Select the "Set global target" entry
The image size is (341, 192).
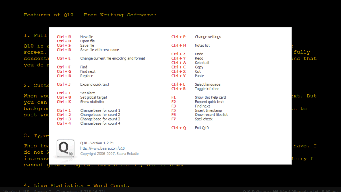pos(94,97)
